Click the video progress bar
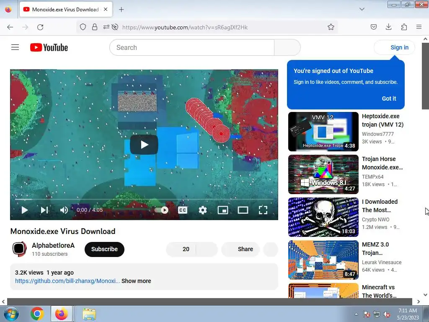Screen dimensions: 429x322 coord(144,199)
